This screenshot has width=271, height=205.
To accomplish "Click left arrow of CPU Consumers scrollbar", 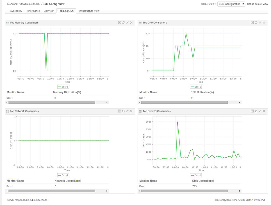I will [140, 102].
